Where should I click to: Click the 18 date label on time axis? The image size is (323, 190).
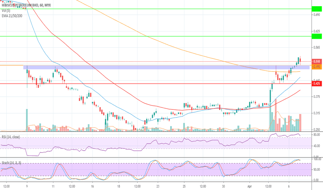pyautogui.click(x=119, y=187)
